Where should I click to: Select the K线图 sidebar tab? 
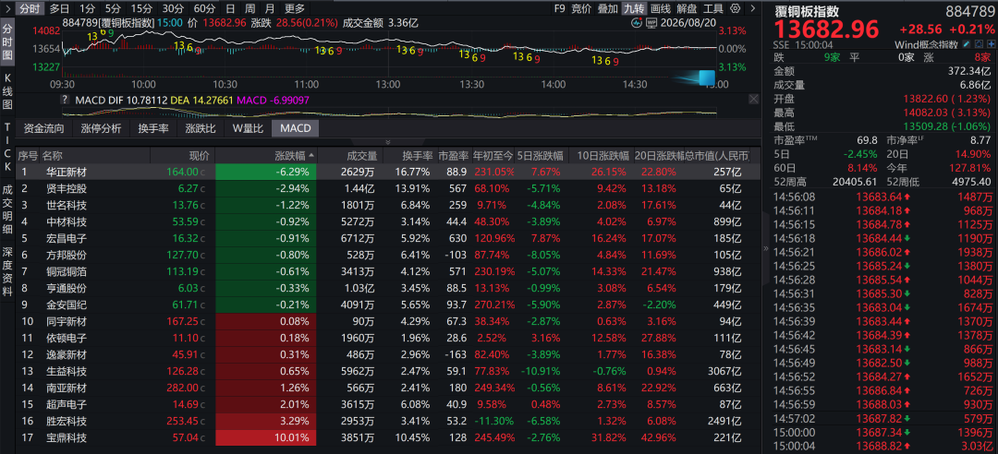(7, 91)
